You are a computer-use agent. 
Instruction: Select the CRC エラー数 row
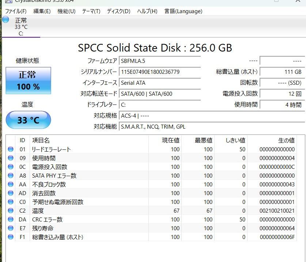tap(151, 220)
